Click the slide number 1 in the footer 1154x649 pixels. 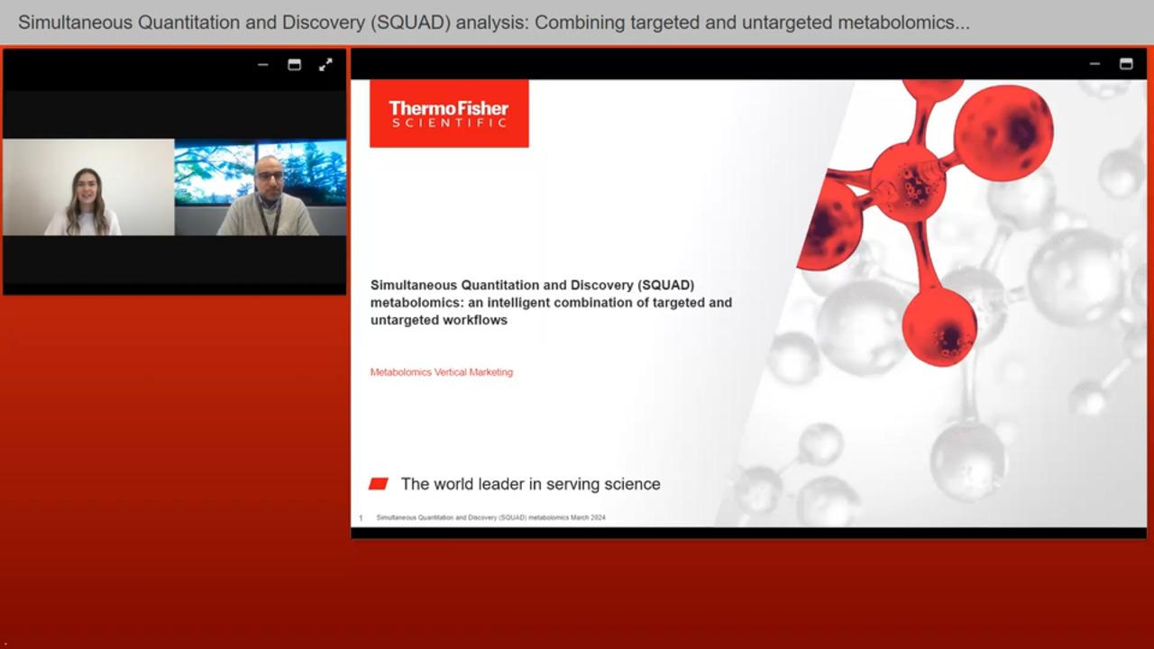click(361, 518)
